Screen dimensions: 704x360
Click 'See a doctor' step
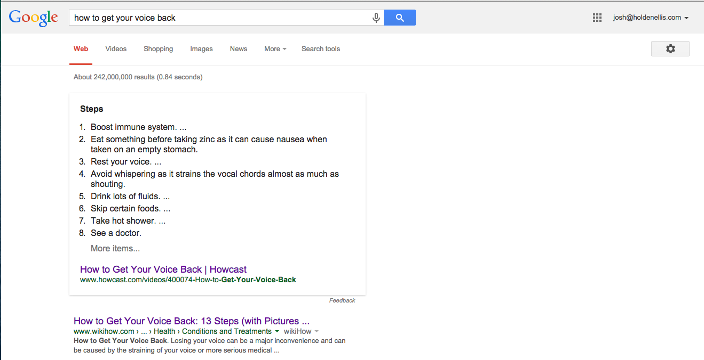pos(116,233)
